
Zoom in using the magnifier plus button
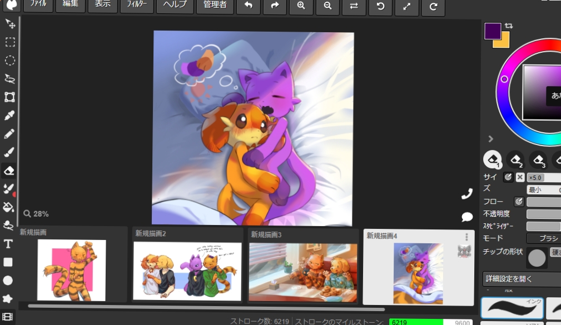[301, 6]
